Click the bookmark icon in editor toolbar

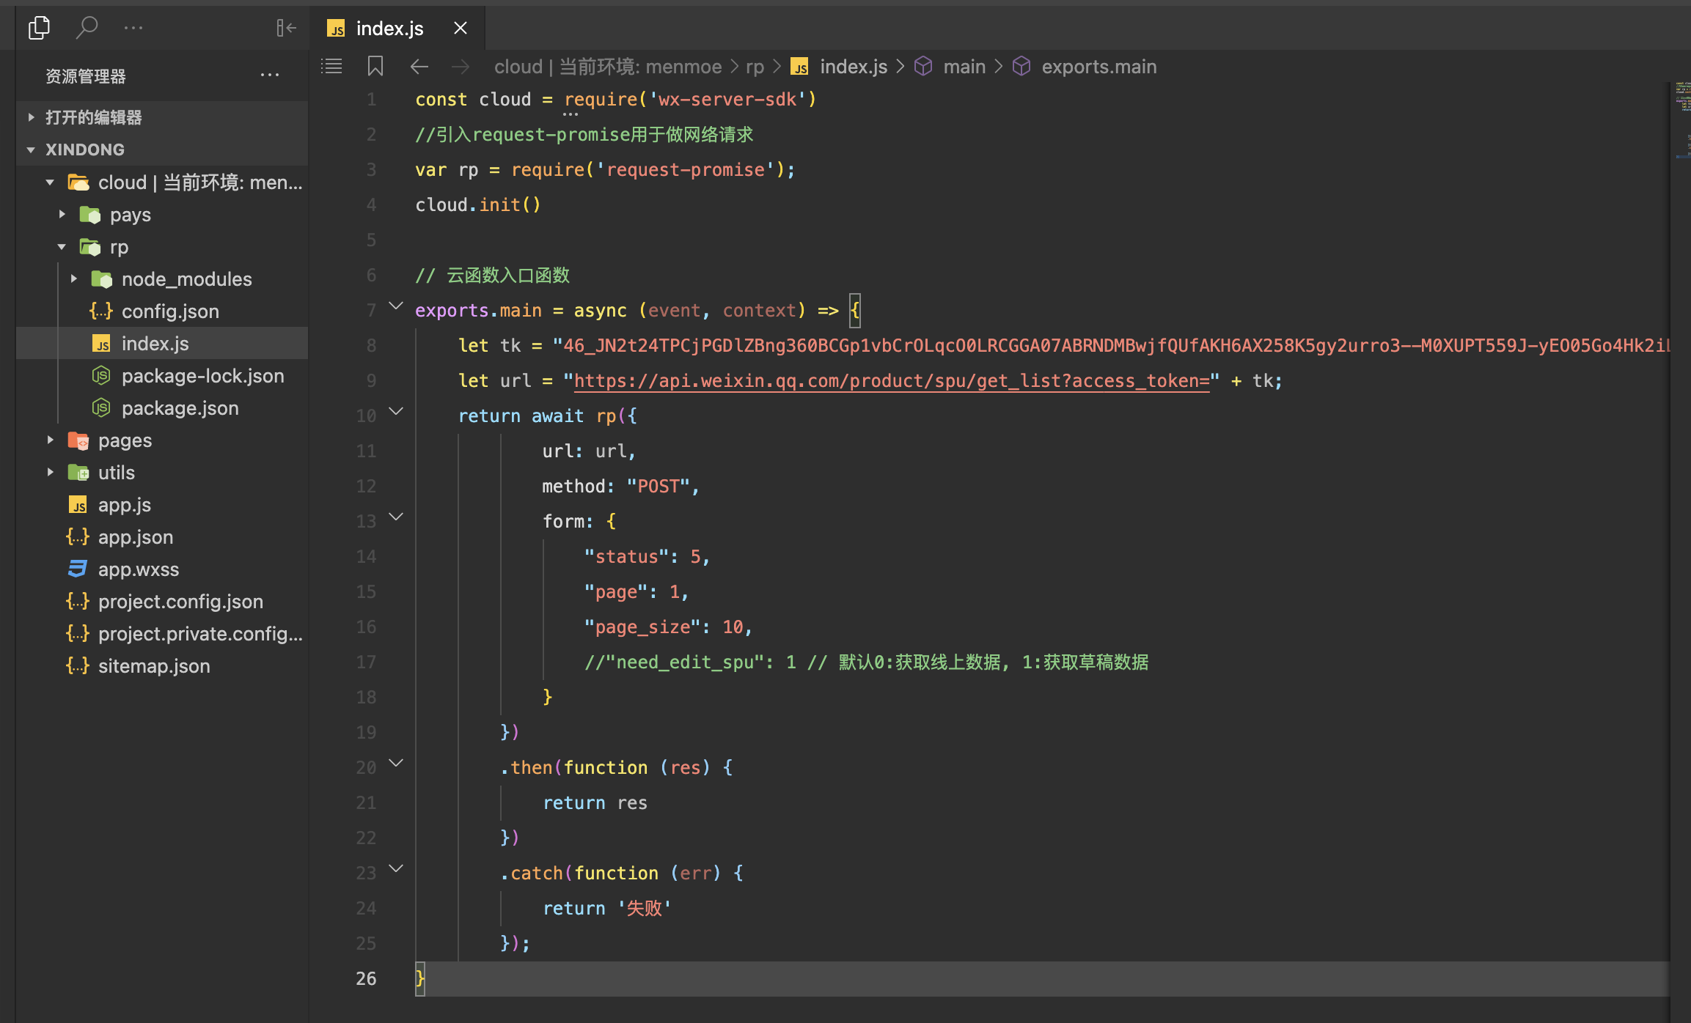click(x=375, y=67)
